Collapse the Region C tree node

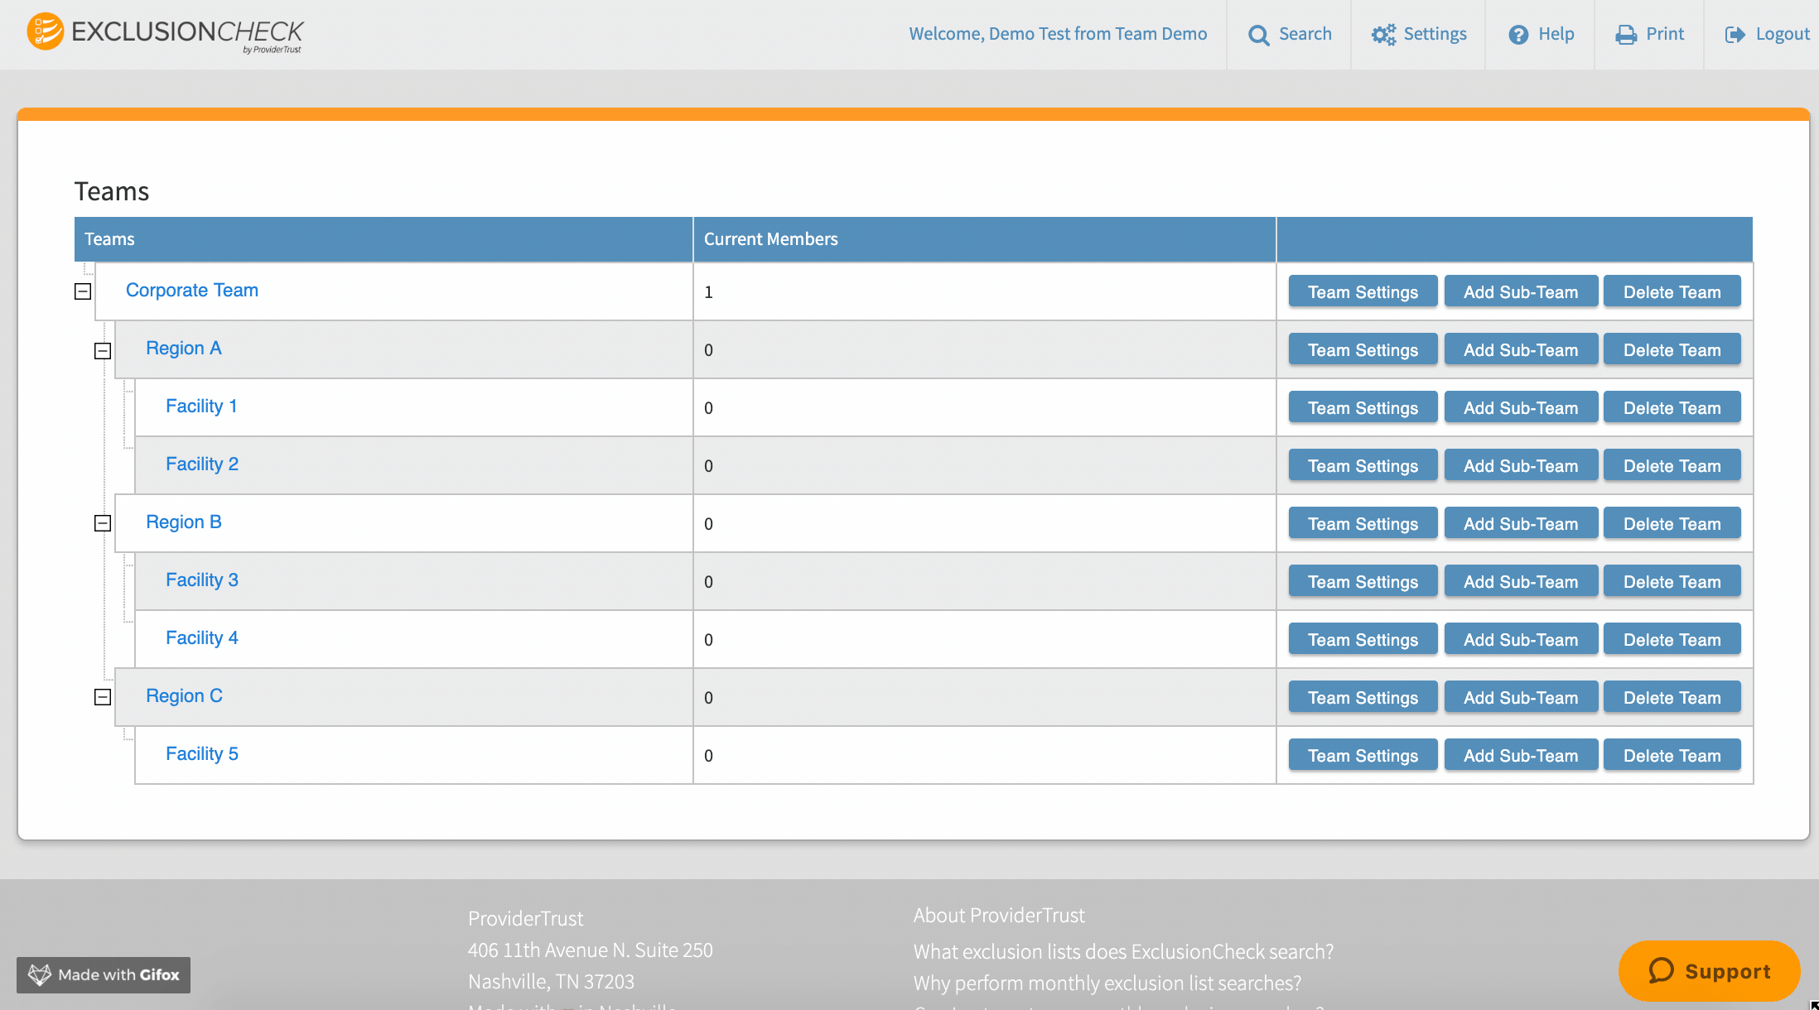pos(103,697)
